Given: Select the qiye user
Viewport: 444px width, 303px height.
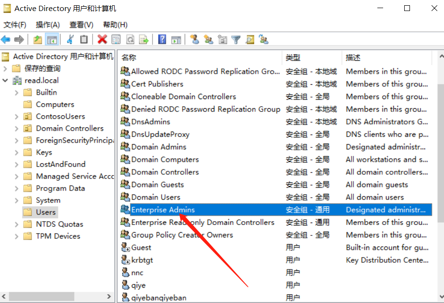Looking at the screenshot, I should coord(138,285).
